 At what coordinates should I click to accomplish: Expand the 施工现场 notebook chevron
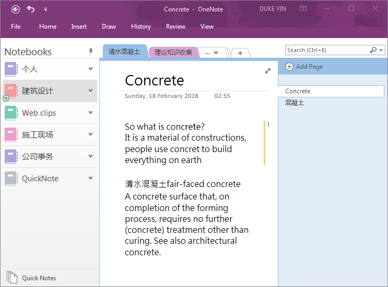[x=90, y=134]
